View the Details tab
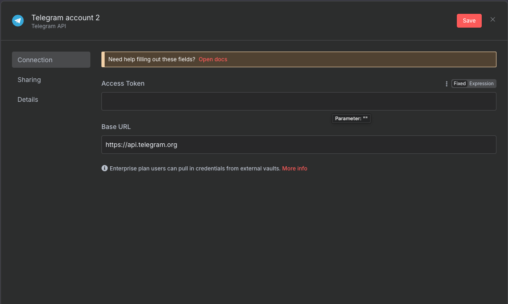The image size is (508, 304). (28, 99)
